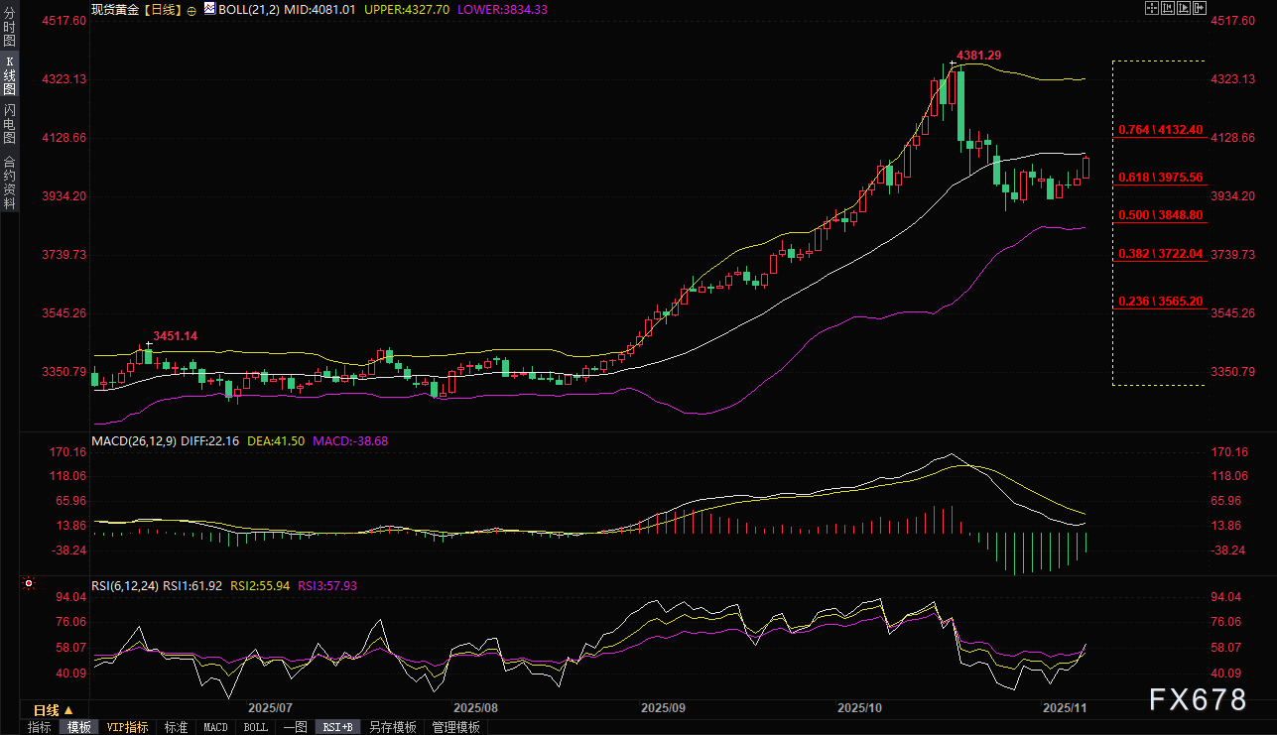Screen dimensions: 1277x735
Task: Apply the MACD template
Action: coord(215,727)
